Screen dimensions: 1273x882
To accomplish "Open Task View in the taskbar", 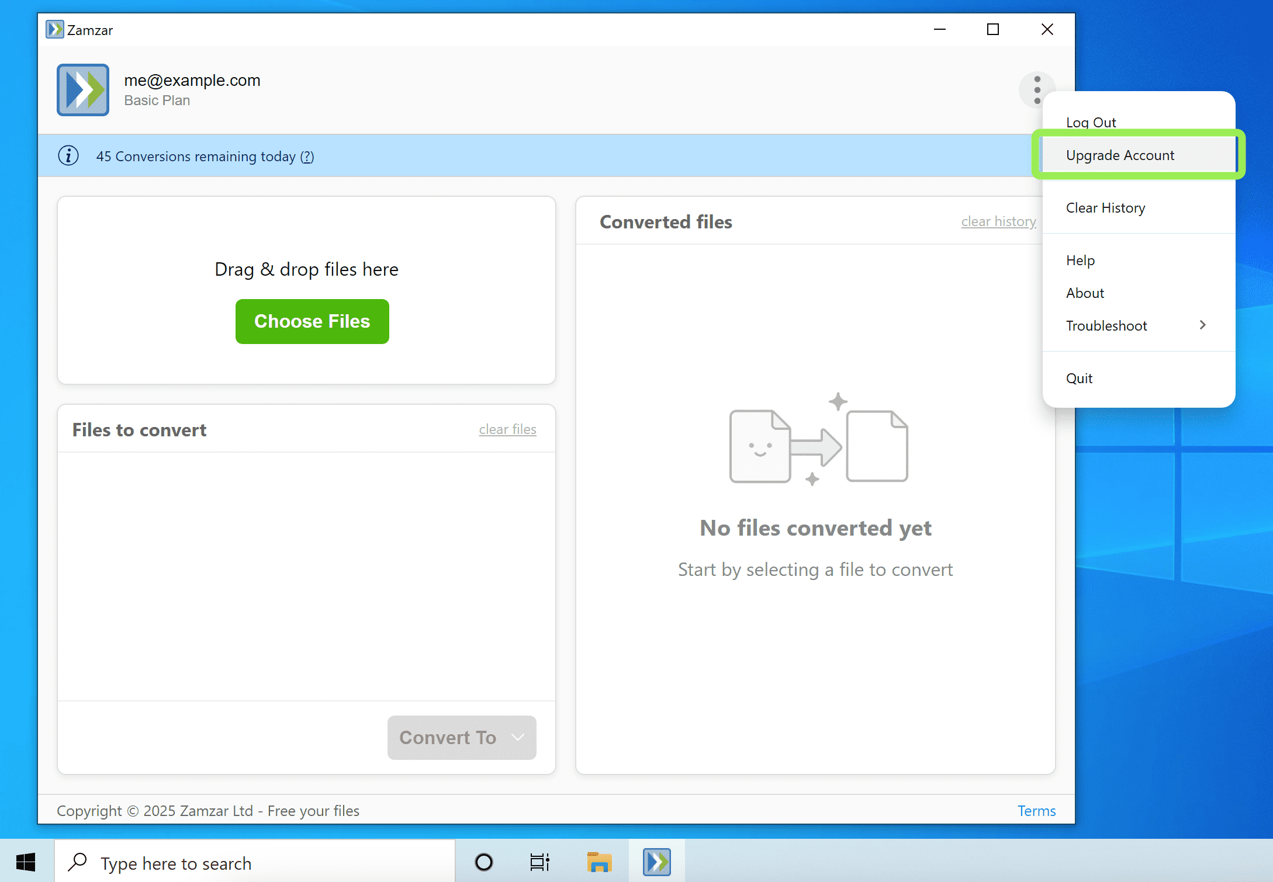I will 539,862.
